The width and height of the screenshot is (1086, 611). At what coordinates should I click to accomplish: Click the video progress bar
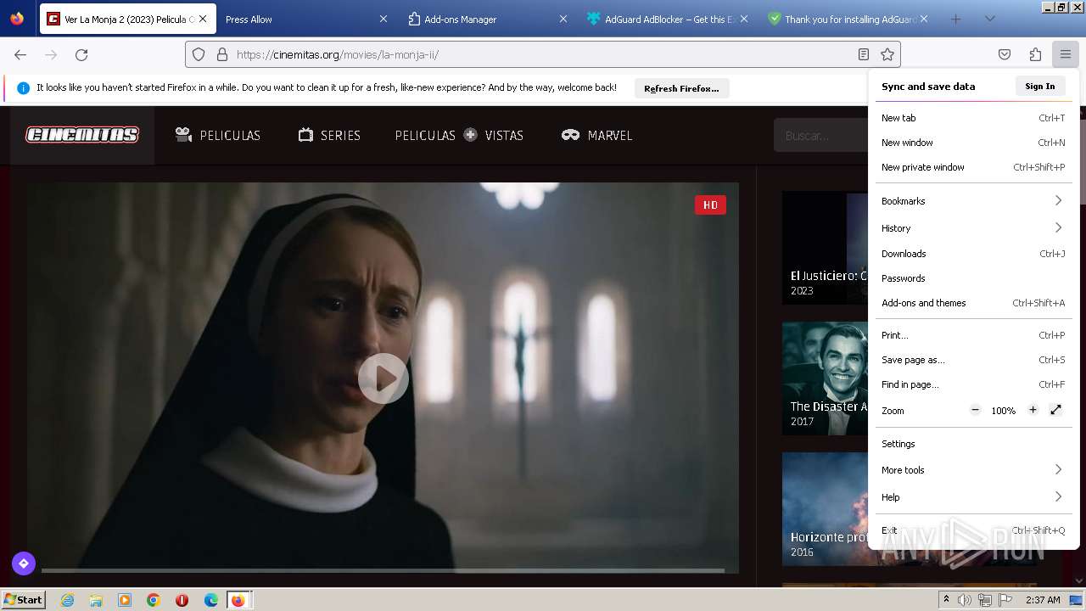click(383, 570)
